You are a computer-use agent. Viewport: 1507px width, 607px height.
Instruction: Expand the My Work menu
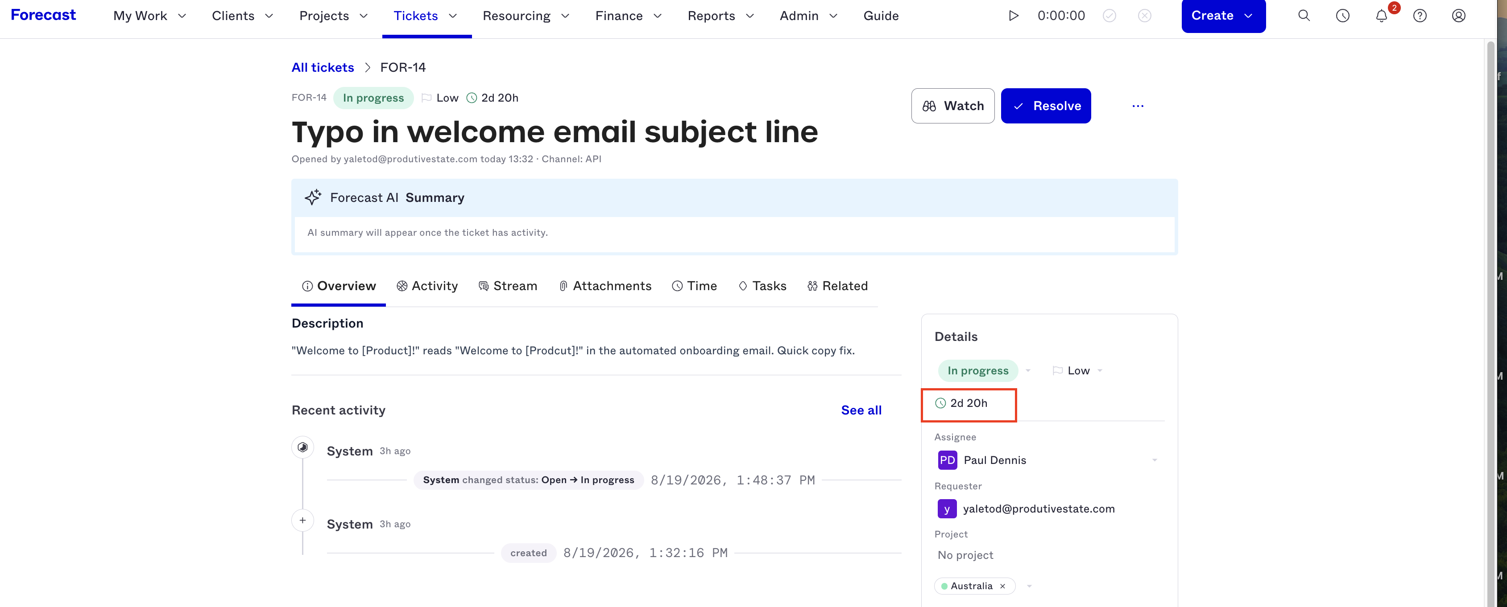pos(150,16)
